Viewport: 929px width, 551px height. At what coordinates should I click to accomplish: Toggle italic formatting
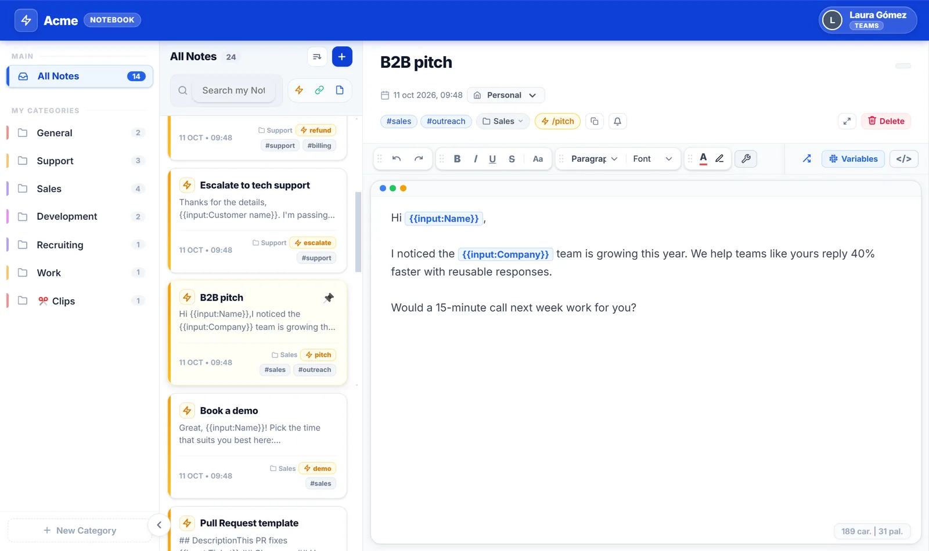pyautogui.click(x=476, y=159)
